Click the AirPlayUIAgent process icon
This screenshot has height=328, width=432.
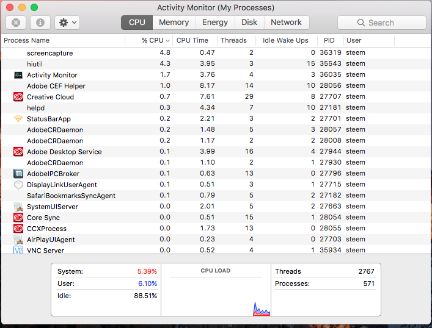tap(18, 240)
